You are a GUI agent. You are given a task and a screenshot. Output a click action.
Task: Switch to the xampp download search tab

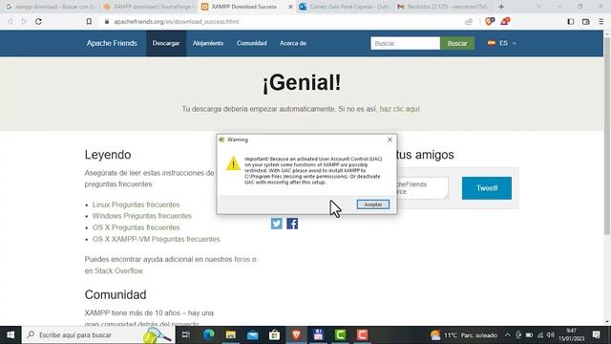click(x=50, y=7)
